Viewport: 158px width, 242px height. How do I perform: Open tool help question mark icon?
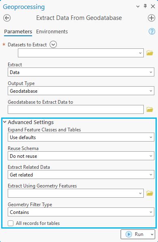[152, 31]
